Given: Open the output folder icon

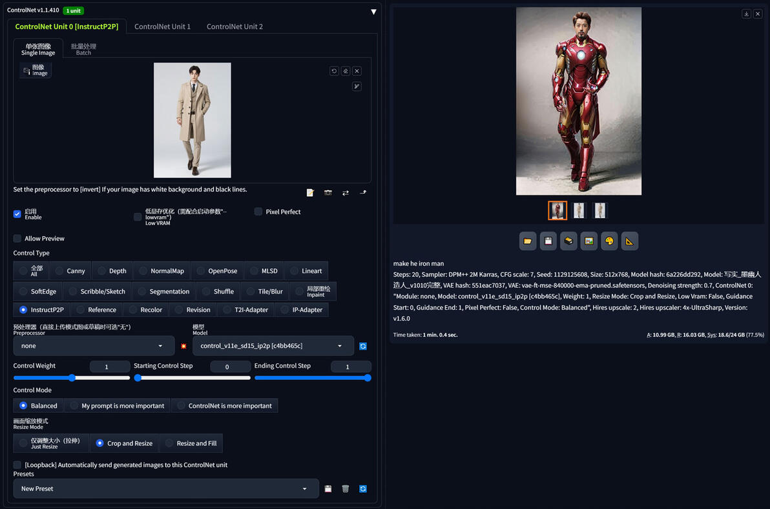Looking at the screenshot, I should click(527, 241).
